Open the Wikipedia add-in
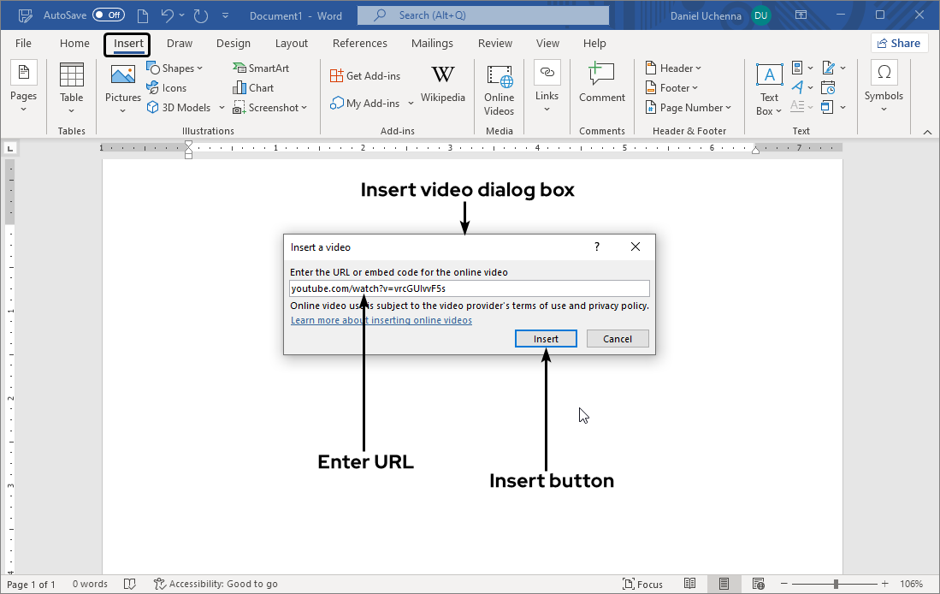 tap(443, 86)
